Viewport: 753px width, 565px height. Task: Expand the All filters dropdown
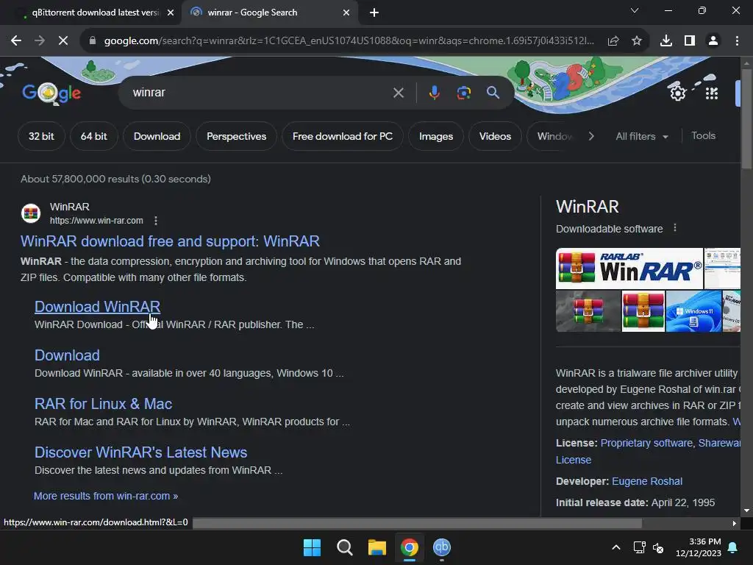pos(641,136)
